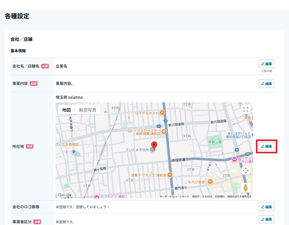Screen dimensions: 289x225
Task: Click こもれび食堂+ restaurant marker
Action: [x=210, y=182]
